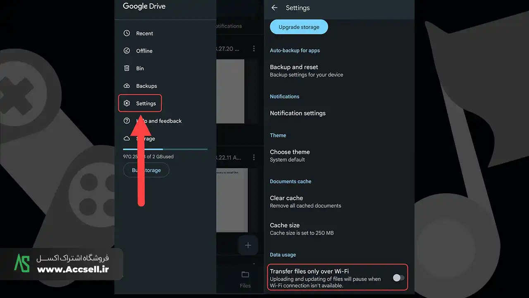Open the Help and feedback question icon
Image resolution: width=529 pixels, height=298 pixels.
point(127,121)
